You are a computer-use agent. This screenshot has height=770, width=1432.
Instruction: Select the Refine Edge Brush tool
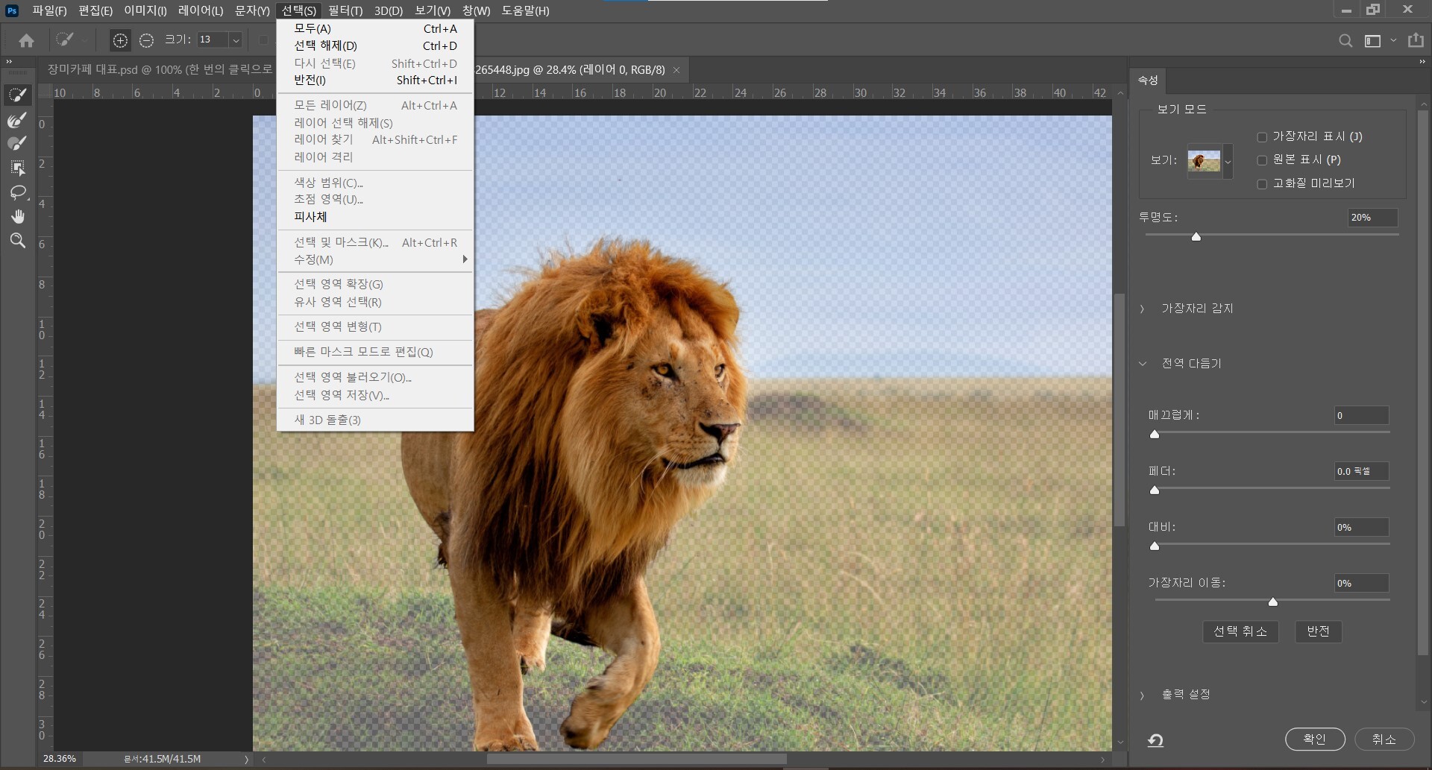[17, 119]
